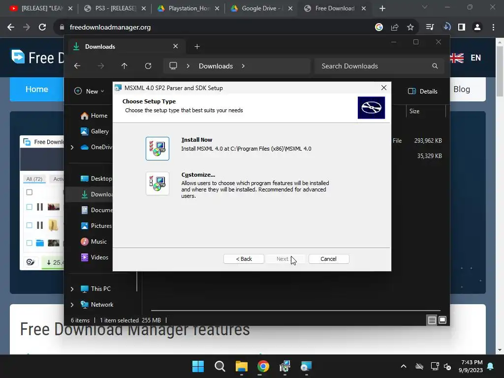Image resolution: width=504 pixels, height=378 pixels.
Task: Open Home in Explorer sidebar
Action: click(94, 116)
